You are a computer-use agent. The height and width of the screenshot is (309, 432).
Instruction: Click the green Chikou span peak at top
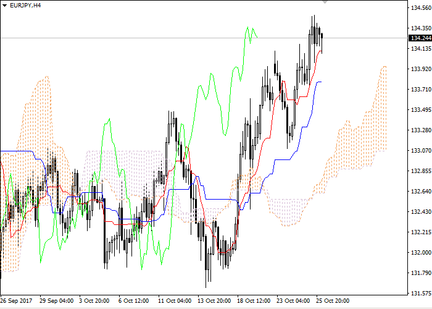pos(247,27)
